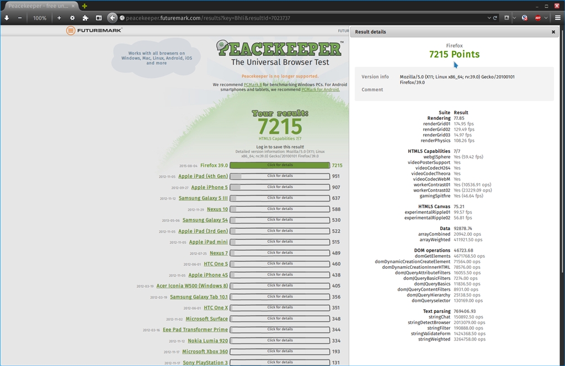Reload page with the refresh icon
Image resolution: width=565 pixels, height=366 pixels.
click(x=495, y=18)
